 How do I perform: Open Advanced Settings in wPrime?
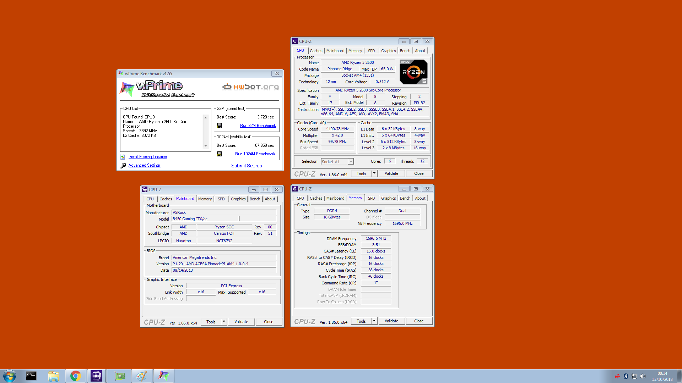pyautogui.click(x=145, y=165)
